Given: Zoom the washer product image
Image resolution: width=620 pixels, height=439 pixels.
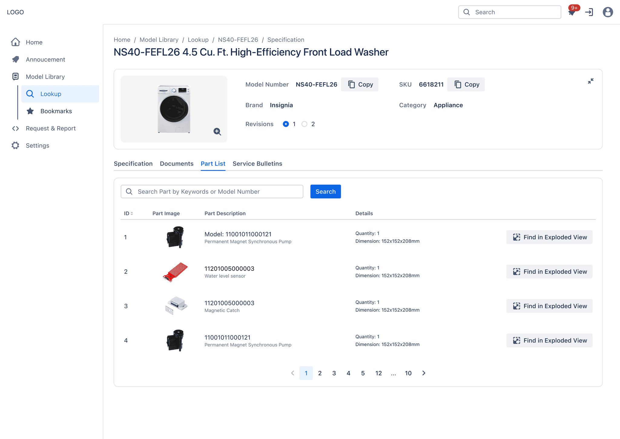Looking at the screenshot, I should 217,132.
